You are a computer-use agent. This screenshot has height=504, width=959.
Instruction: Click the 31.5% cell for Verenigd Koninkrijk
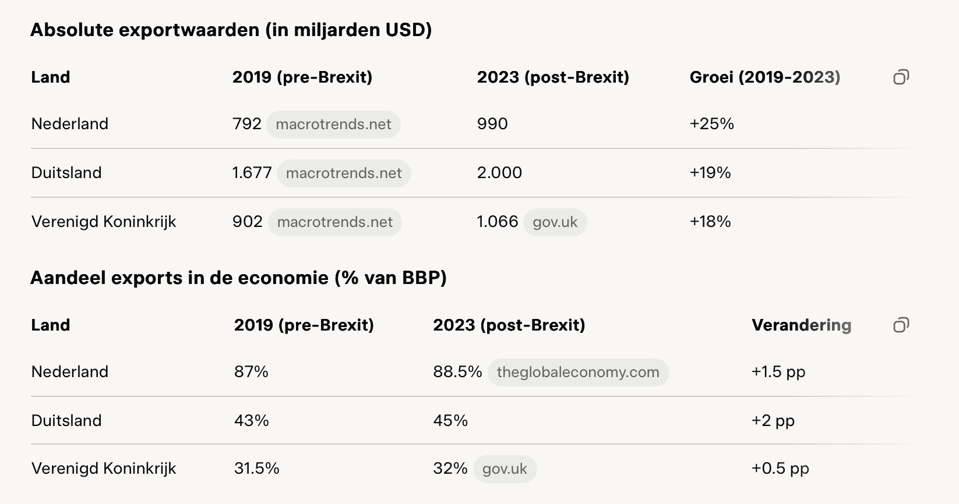pyautogui.click(x=256, y=468)
